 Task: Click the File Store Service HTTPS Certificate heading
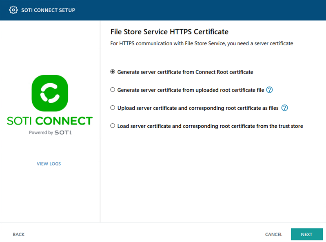coord(169,31)
